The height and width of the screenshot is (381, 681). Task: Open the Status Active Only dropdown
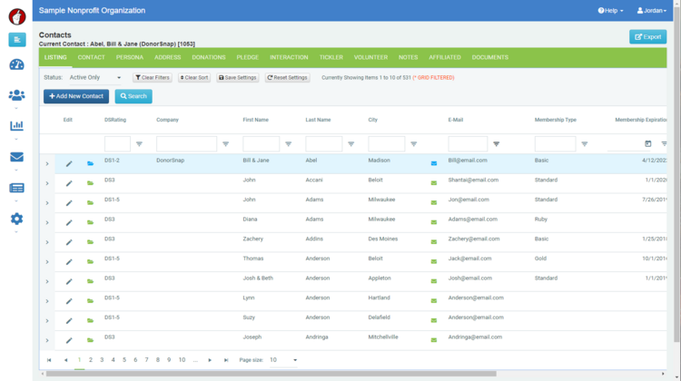pos(95,78)
